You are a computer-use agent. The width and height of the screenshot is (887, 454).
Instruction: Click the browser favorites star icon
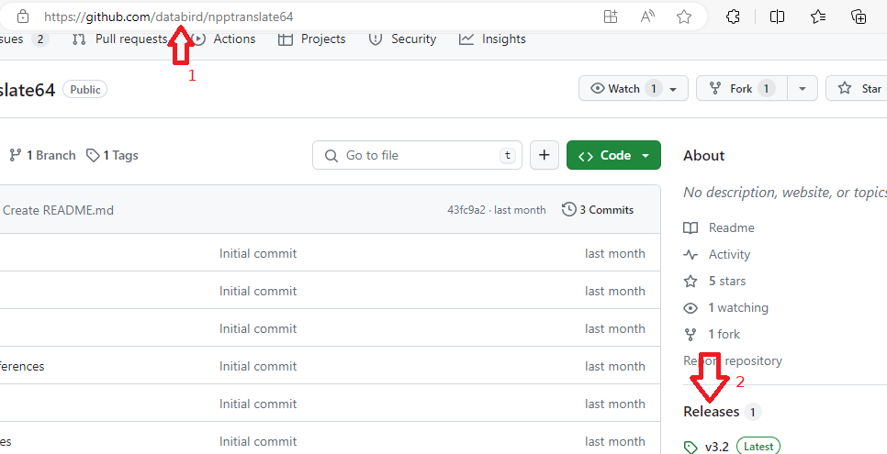(684, 17)
